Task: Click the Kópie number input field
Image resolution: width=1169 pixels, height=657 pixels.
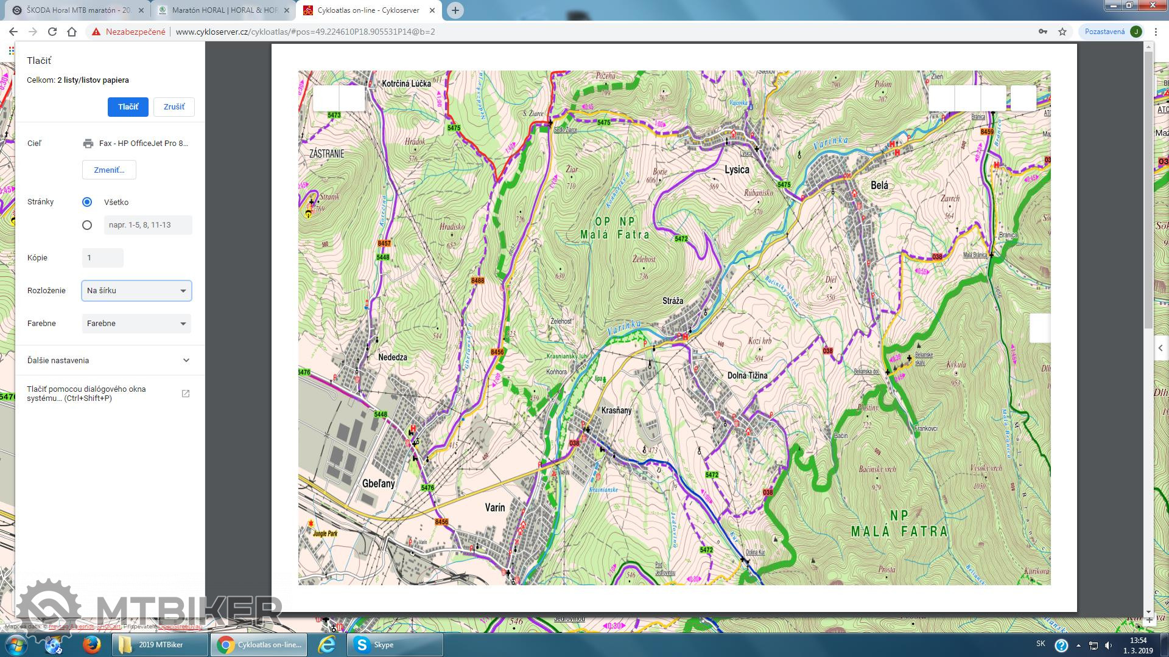Action: pos(102,258)
